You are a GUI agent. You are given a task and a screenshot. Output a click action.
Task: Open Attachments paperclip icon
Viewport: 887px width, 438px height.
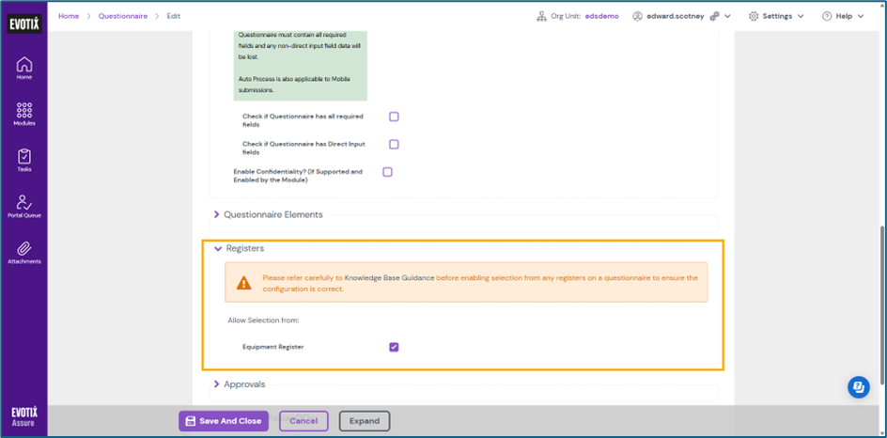(x=23, y=252)
